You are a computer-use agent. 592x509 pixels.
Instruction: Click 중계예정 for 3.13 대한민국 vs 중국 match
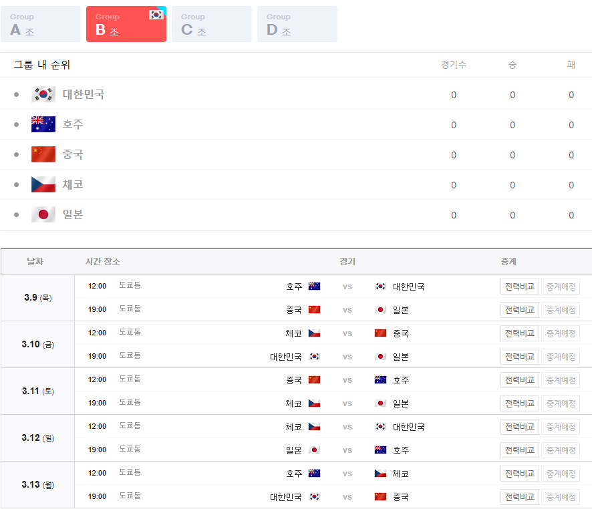coord(561,497)
